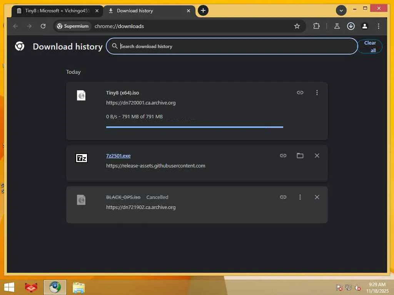Open the tab search dropdown
The image size is (394, 295).
click(x=341, y=10)
